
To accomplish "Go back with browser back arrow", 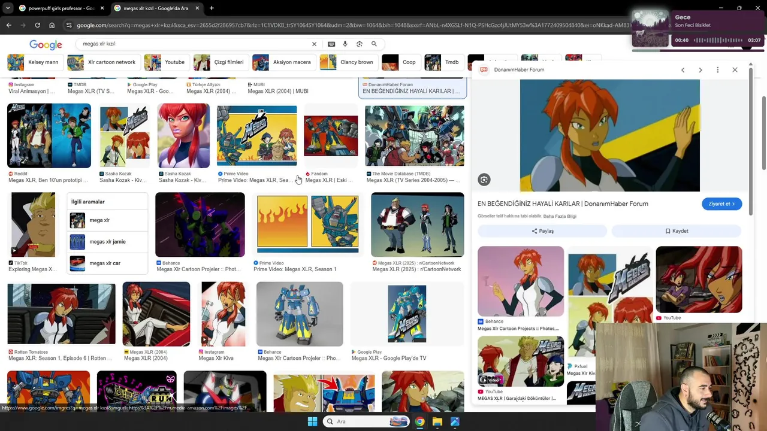I will [x=8, y=25].
